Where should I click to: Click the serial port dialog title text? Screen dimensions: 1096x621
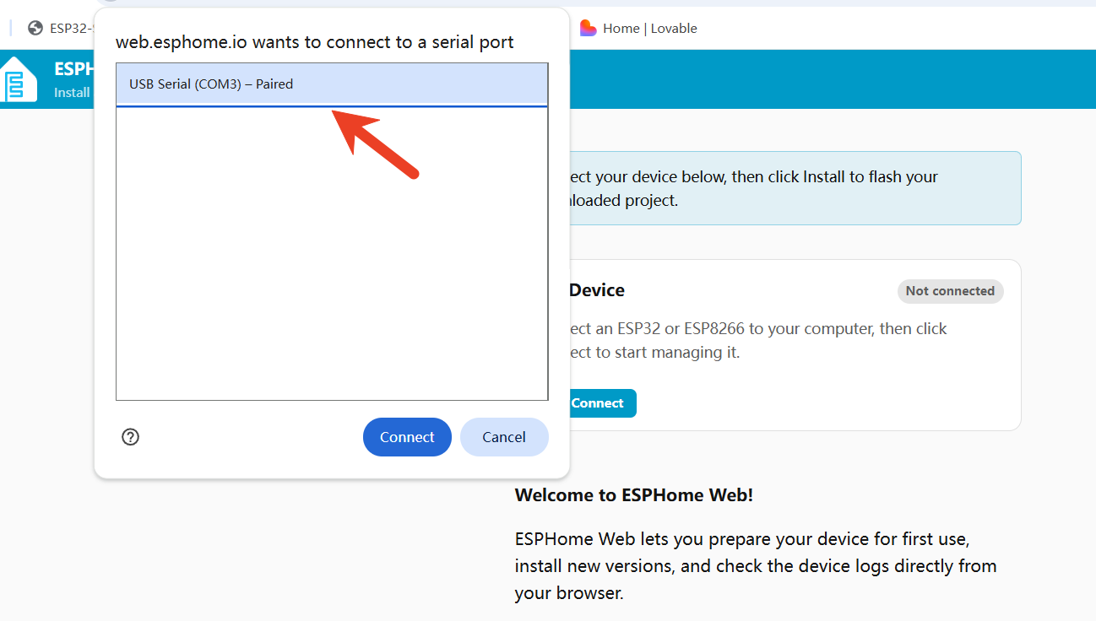click(315, 42)
